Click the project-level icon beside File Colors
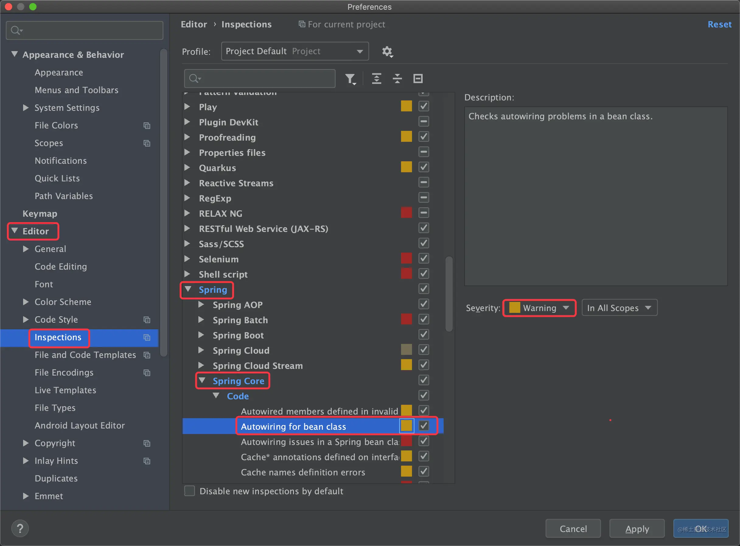 (x=147, y=126)
